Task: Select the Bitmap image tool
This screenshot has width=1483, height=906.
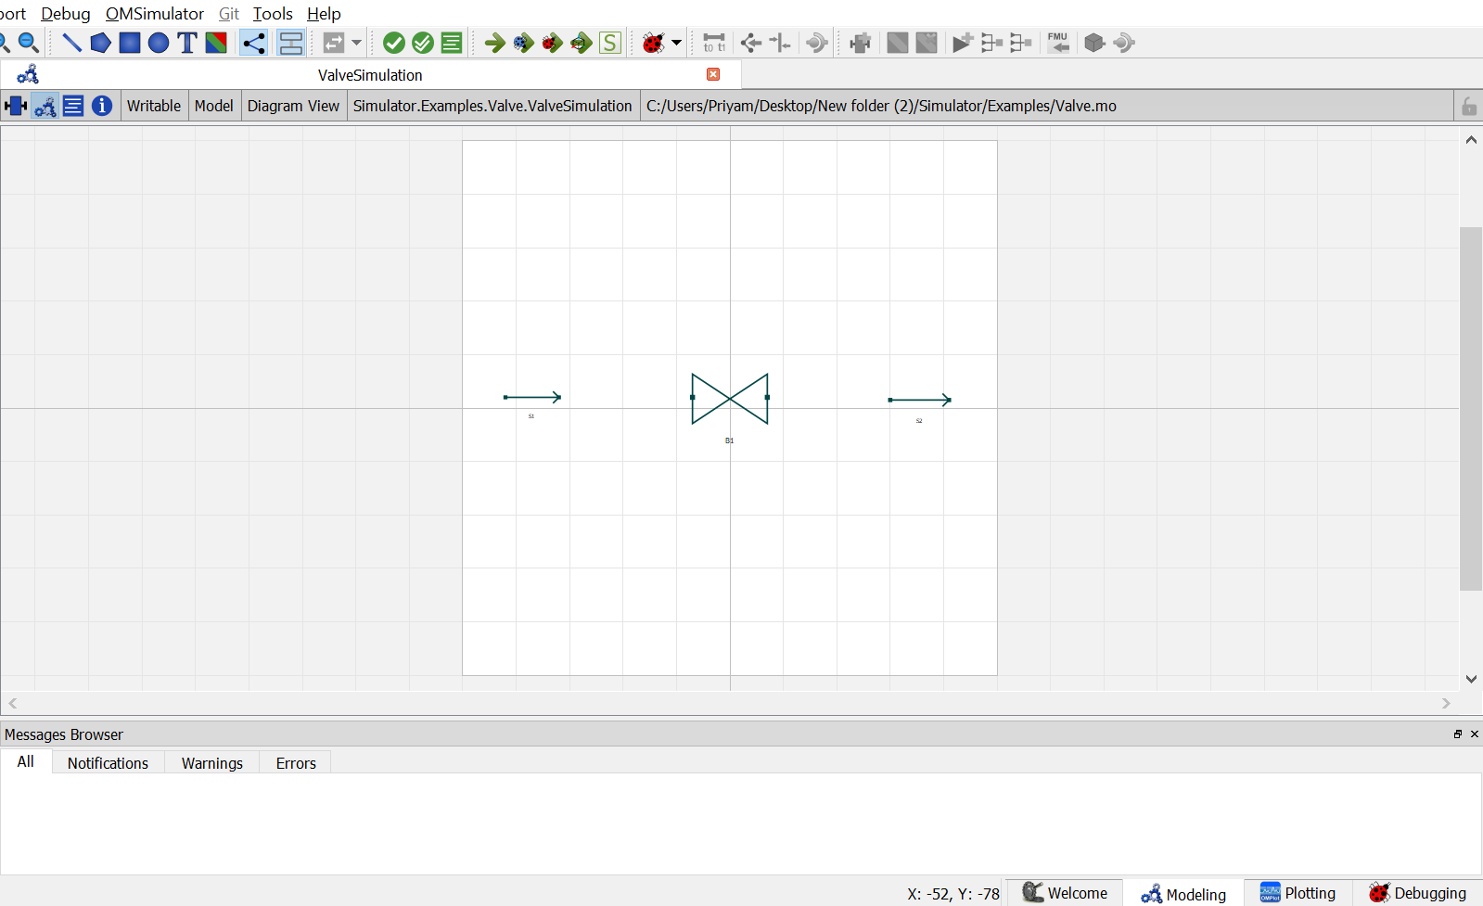Action: point(216,43)
